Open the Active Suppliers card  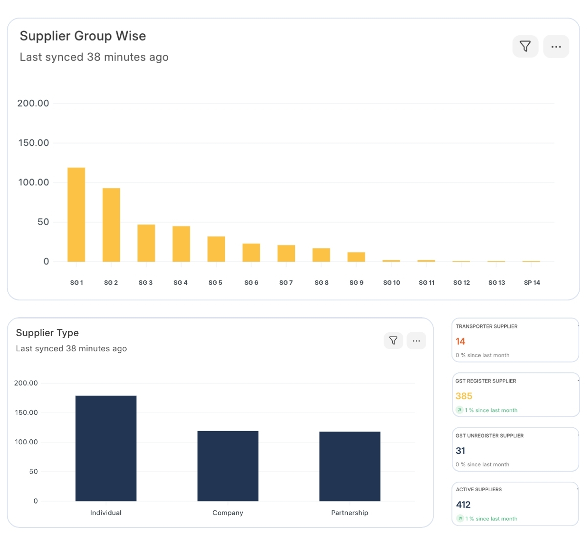click(515, 503)
